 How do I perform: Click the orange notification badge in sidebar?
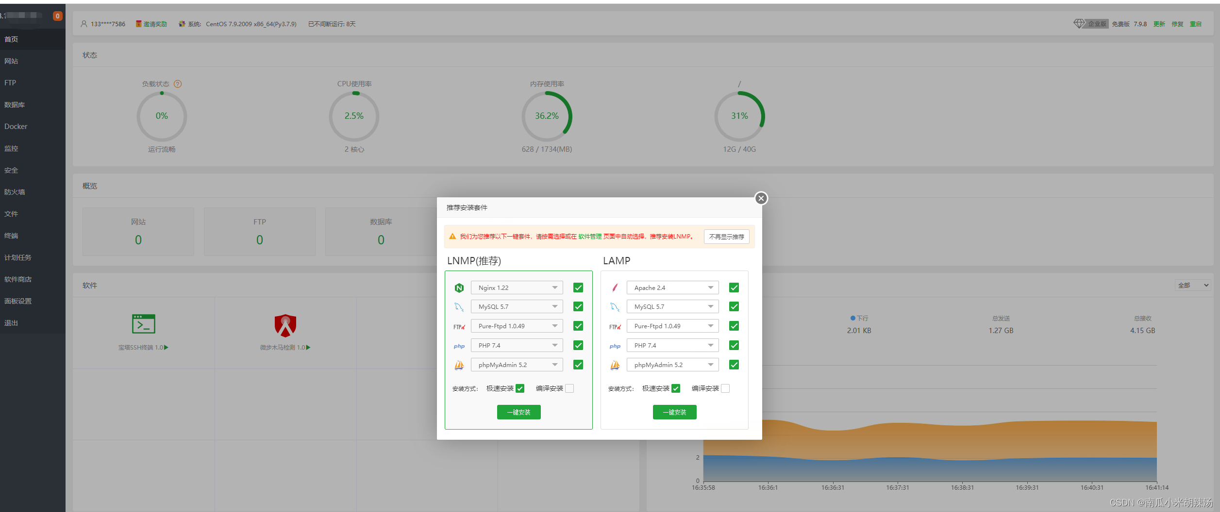pyautogui.click(x=57, y=16)
